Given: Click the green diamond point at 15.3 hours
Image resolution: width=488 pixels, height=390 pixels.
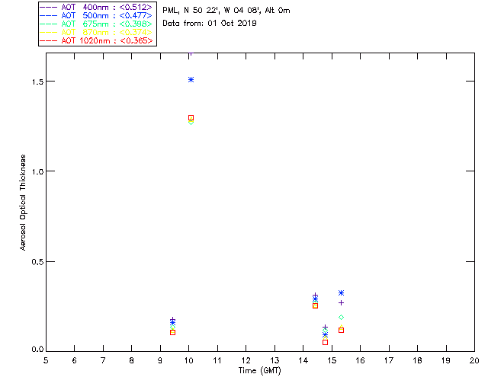Looking at the screenshot, I should 341,317.
